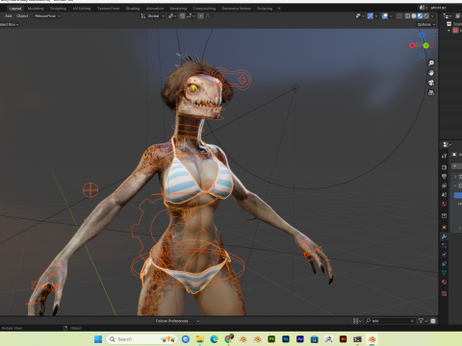Open the pivot point dropdown
This screenshot has height=346, width=462.
(172, 16)
